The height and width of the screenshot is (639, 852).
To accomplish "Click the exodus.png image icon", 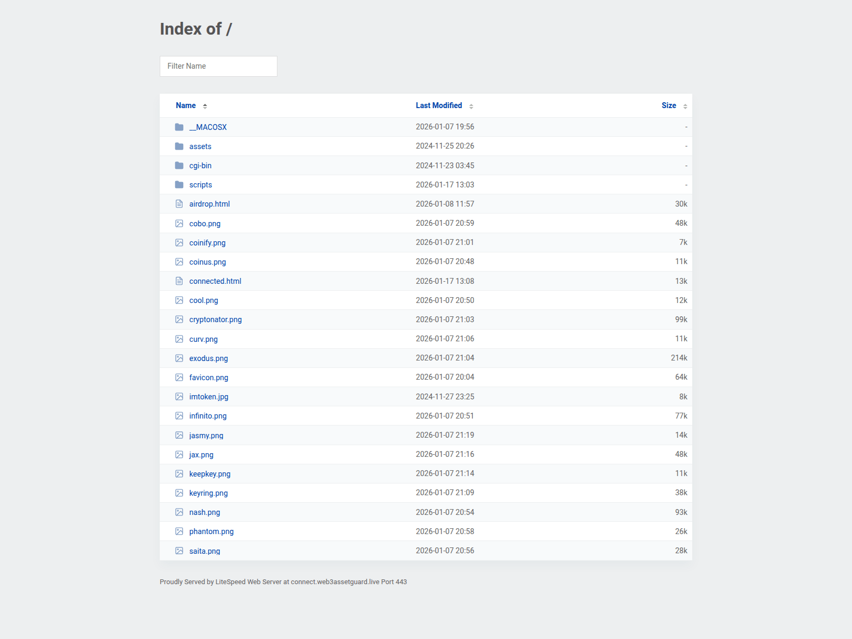I will (x=179, y=358).
